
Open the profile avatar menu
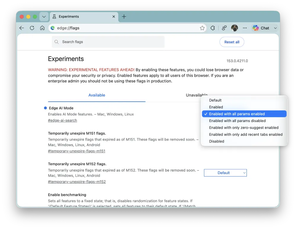click(x=234, y=28)
